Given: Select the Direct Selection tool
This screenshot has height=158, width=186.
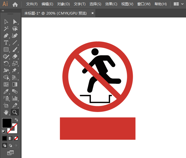Looking at the screenshot, I should (x=15, y=22).
